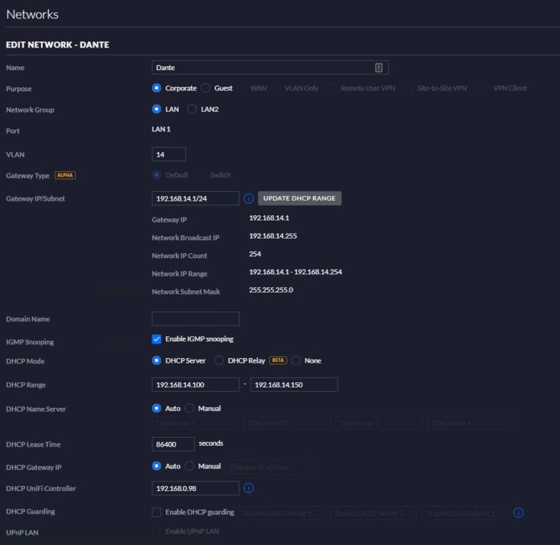Select the Corporate purpose option

(156, 88)
